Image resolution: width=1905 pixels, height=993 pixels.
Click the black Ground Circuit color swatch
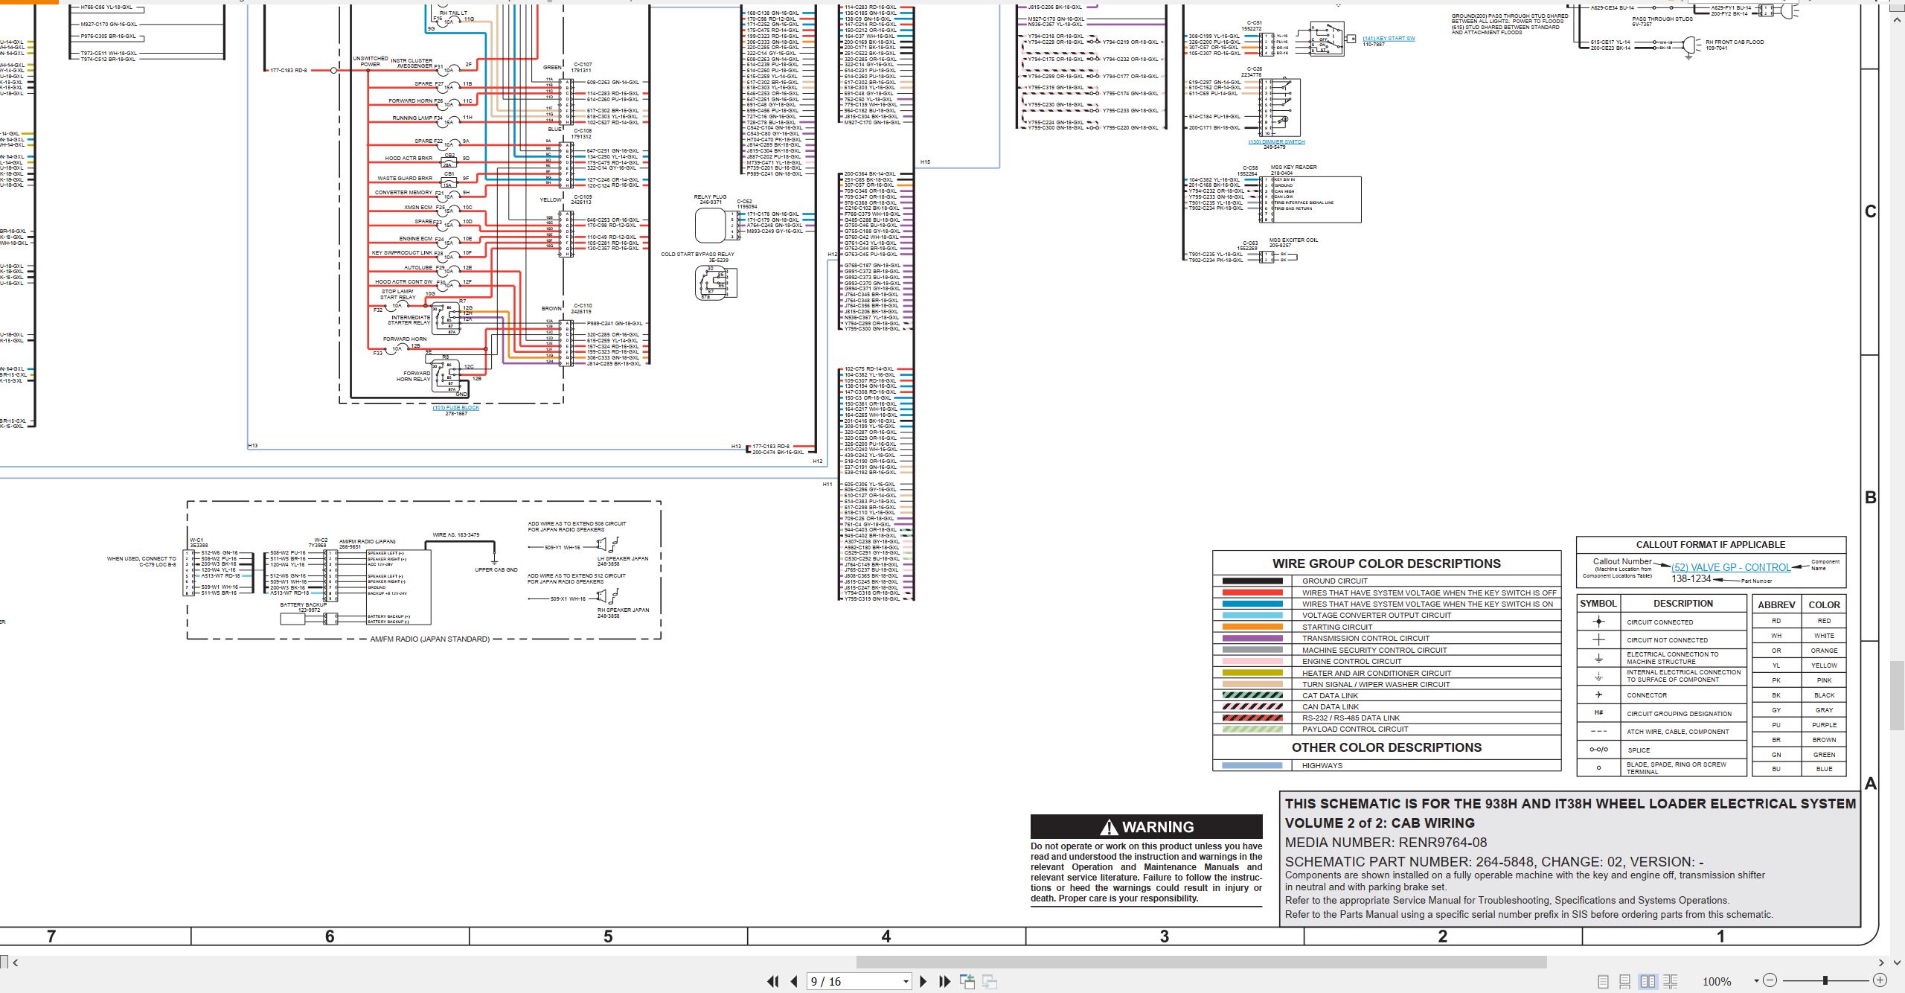pyautogui.click(x=1252, y=581)
